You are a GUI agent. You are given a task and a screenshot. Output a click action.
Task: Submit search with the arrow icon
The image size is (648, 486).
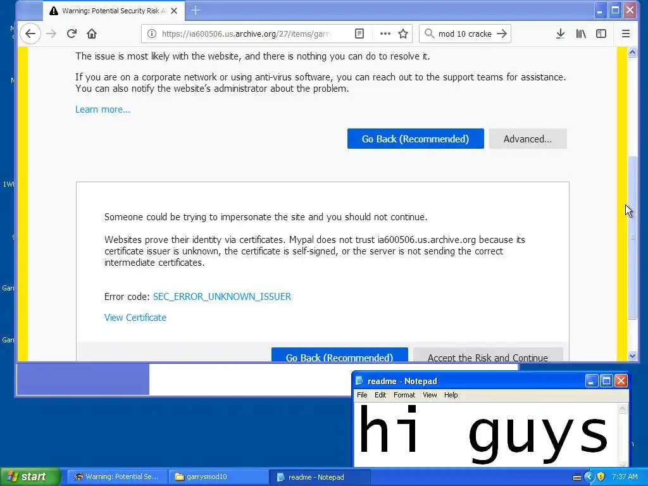[x=502, y=34]
